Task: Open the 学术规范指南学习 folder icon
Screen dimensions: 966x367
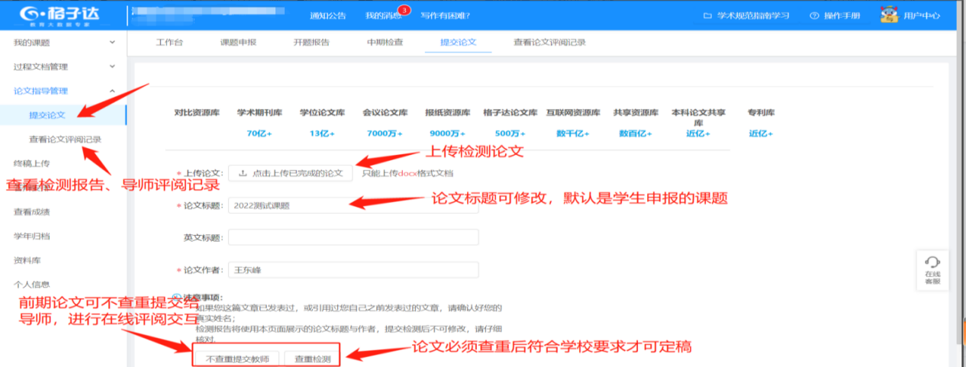Action: pyautogui.click(x=707, y=15)
